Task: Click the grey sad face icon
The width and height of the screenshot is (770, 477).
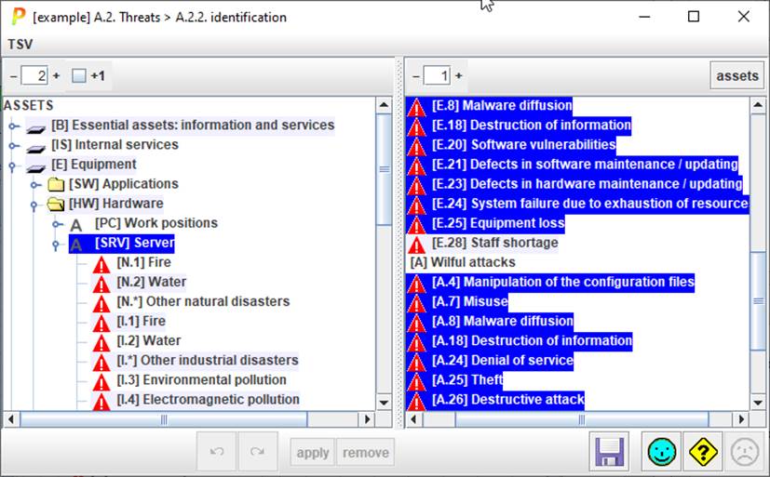Action: tap(743, 453)
